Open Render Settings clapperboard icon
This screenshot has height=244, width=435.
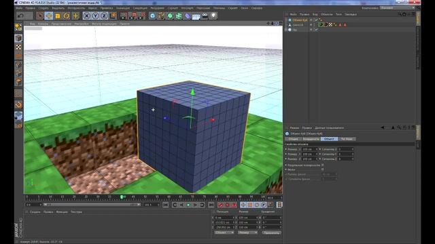pyautogui.click(x=142, y=16)
